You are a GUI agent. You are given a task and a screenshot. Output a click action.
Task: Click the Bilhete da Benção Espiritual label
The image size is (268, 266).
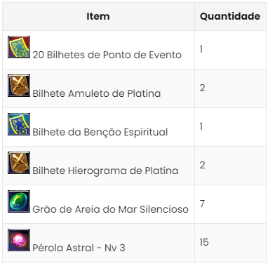[100, 132]
